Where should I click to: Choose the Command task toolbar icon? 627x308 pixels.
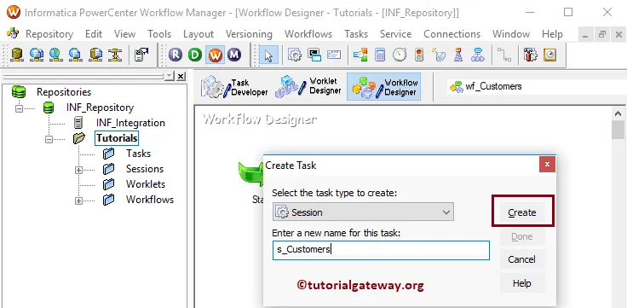click(x=314, y=55)
